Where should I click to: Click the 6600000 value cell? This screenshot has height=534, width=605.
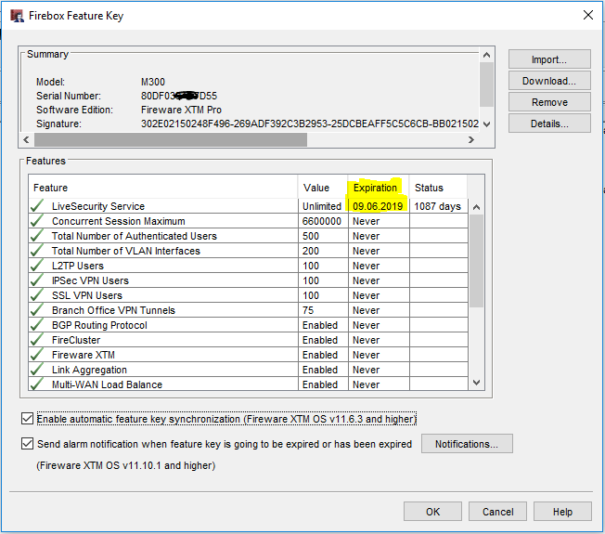pyautogui.click(x=322, y=221)
